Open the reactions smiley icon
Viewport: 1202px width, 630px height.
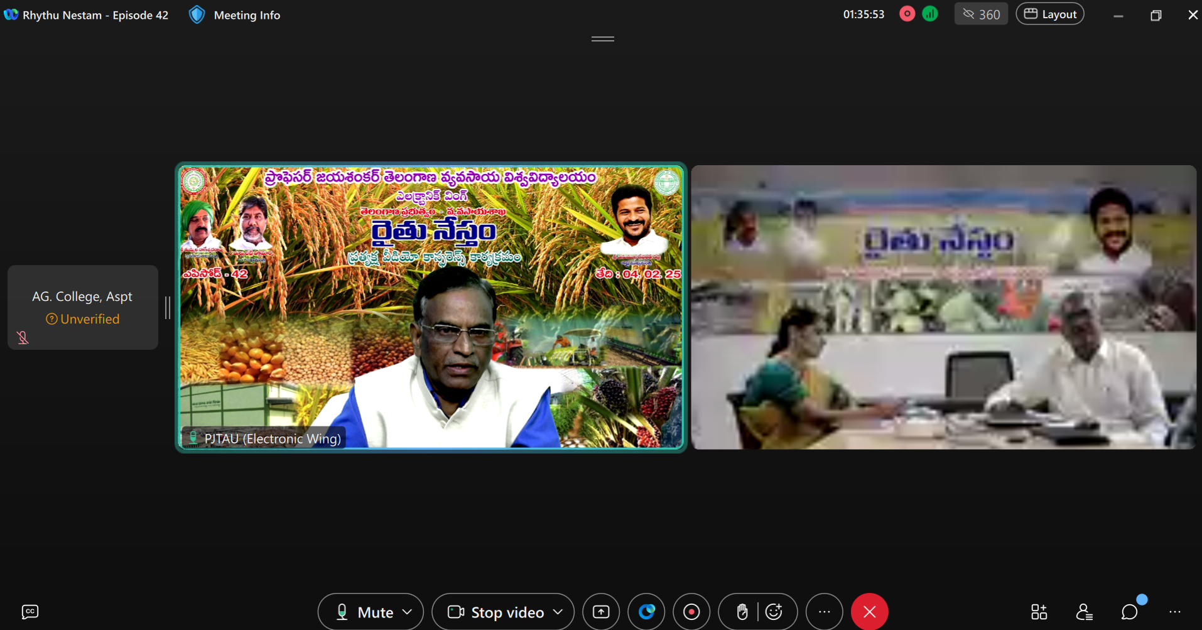[774, 612]
